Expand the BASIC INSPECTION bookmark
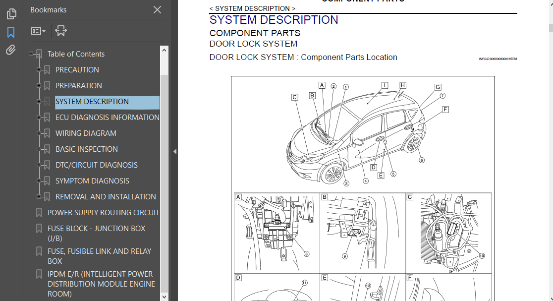The image size is (553, 301). [x=39, y=149]
